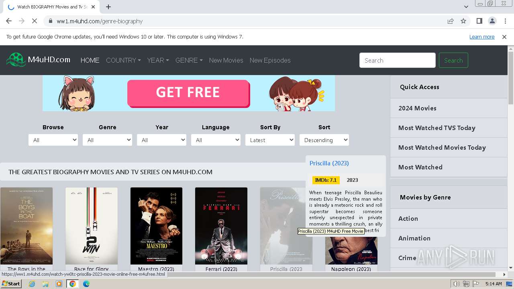This screenshot has width=514, height=289.
Task: Launch Microsoft Edge from the taskbar
Action: [86, 284]
